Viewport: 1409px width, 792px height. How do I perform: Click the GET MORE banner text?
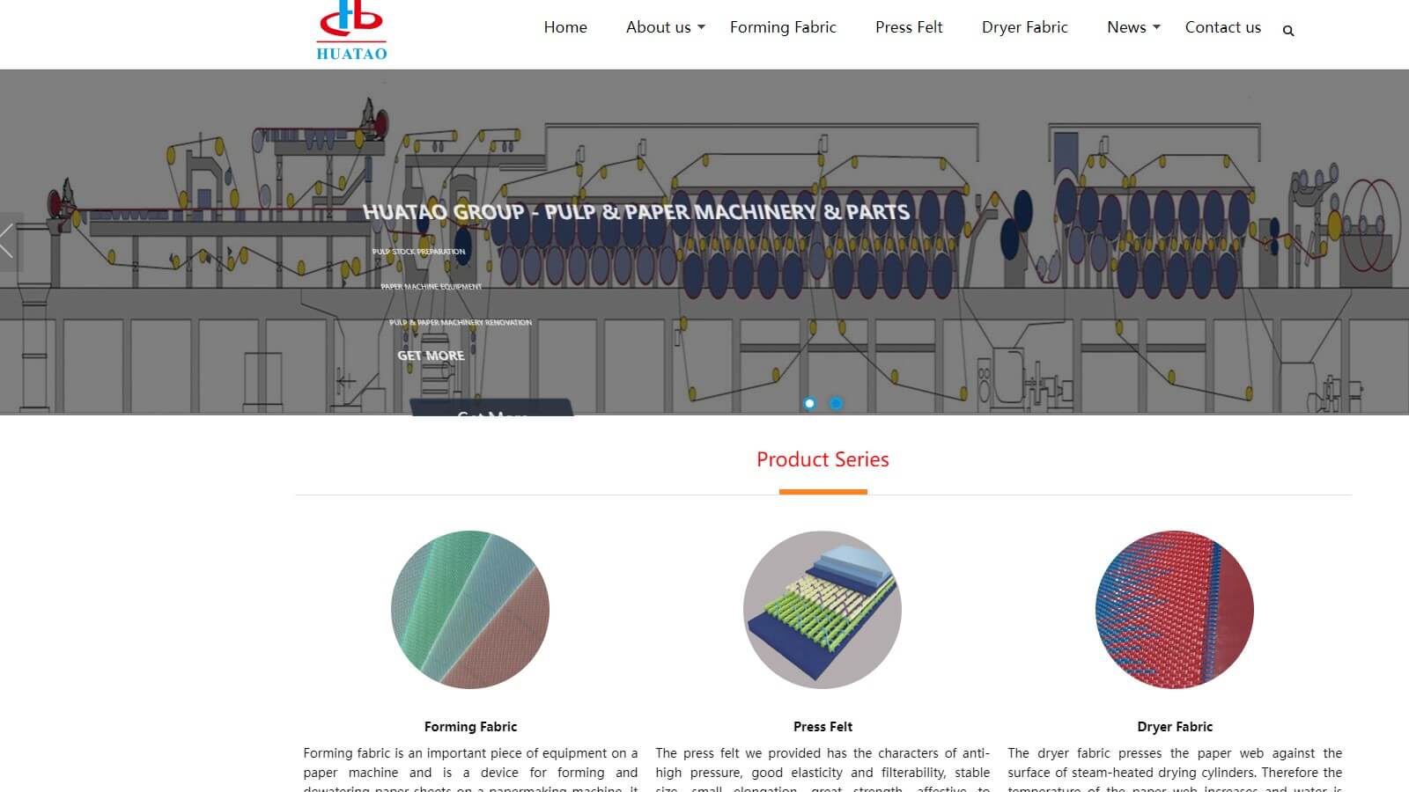431,356
